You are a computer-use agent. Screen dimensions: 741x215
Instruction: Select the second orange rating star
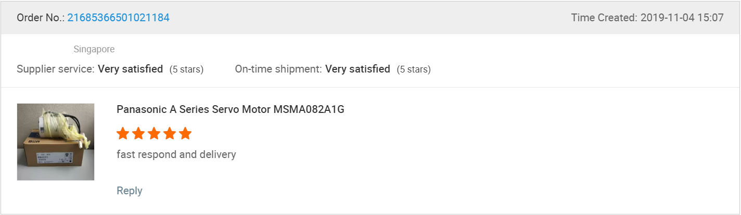point(138,134)
